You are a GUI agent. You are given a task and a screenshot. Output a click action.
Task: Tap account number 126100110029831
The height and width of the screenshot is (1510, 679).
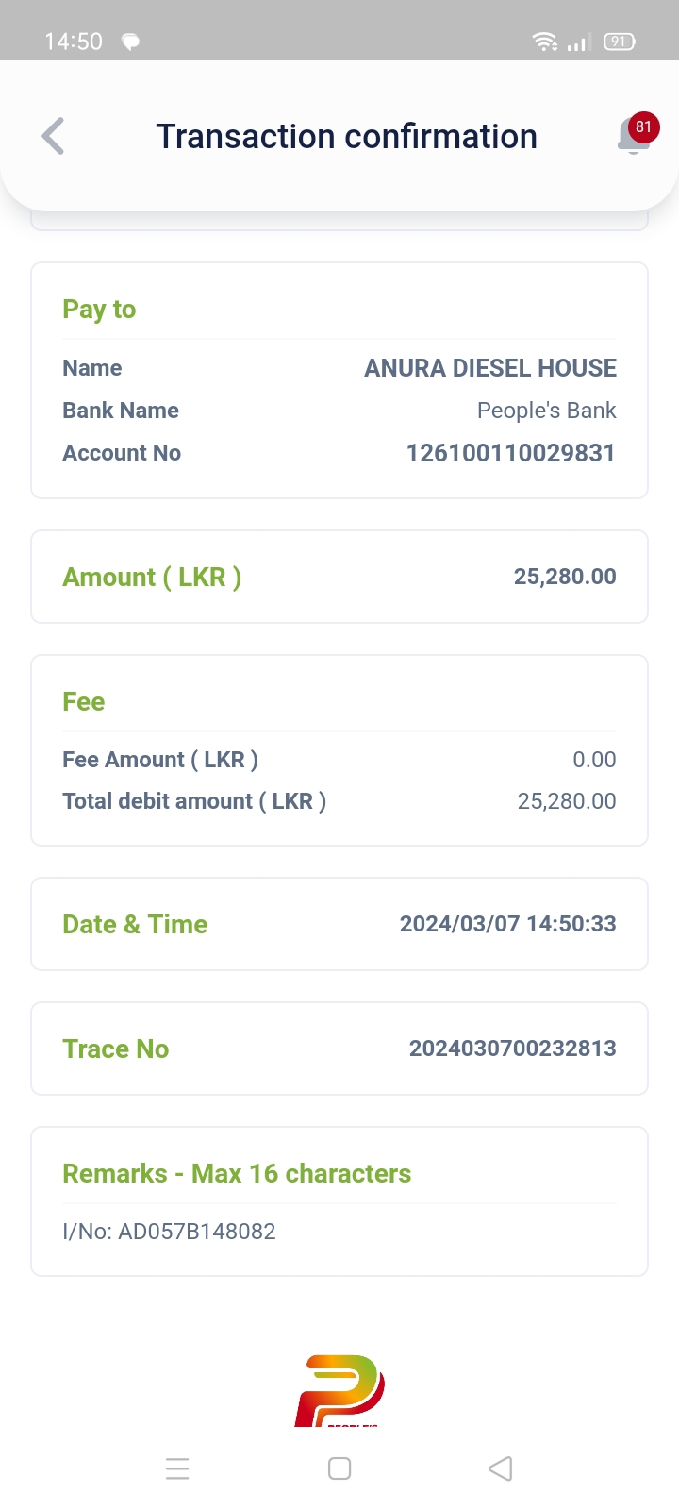510,453
